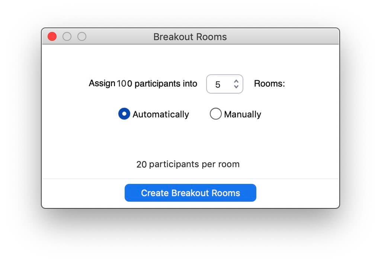Click the "Manually" label text
381x263 pixels.
click(x=243, y=114)
